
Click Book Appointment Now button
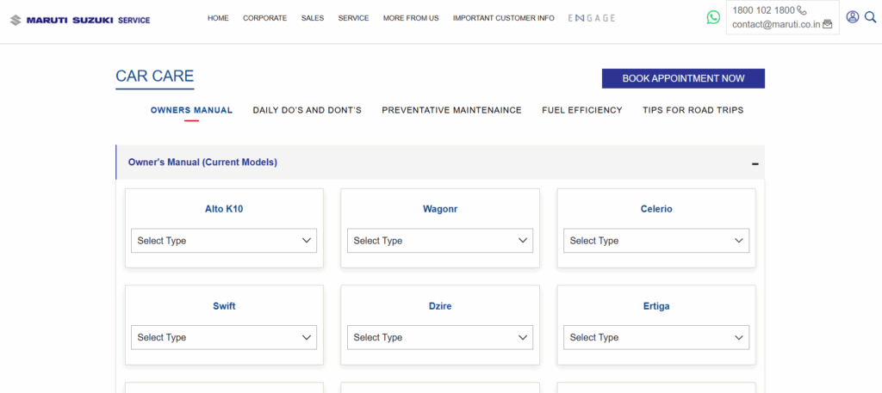683,78
